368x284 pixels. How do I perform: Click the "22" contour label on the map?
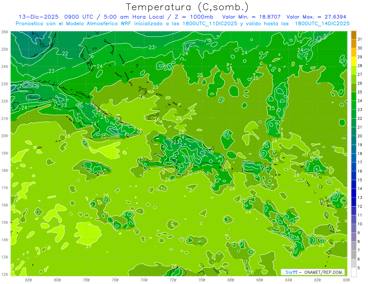65,53
